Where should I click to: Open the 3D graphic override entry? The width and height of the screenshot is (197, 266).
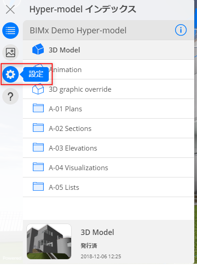pos(109,89)
